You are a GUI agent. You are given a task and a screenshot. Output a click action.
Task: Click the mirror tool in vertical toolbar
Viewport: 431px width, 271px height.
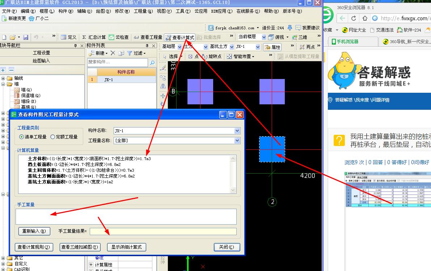(x=163, y=86)
